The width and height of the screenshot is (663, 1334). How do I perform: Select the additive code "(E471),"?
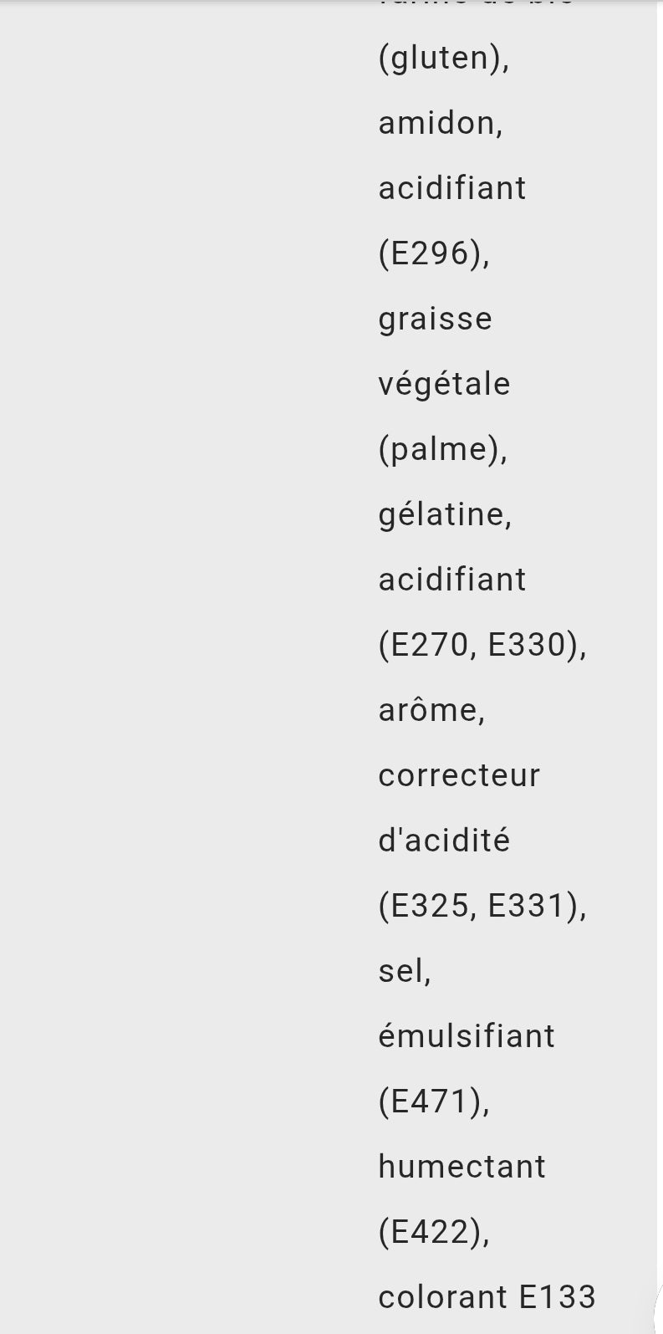(434, 1101)
